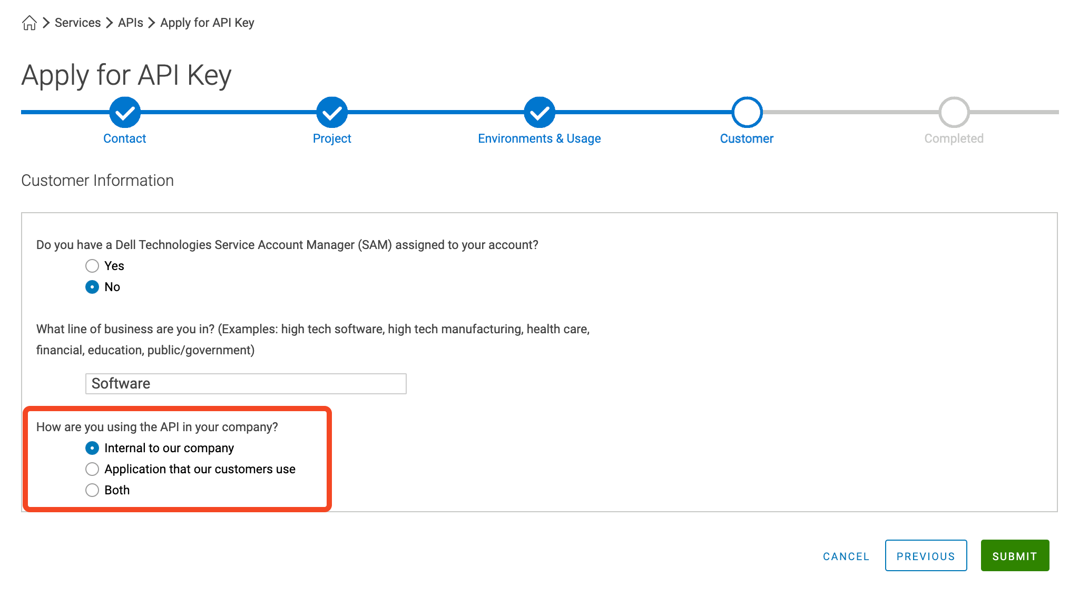Click the home icon in breadcrumb

tap(30, 23)
